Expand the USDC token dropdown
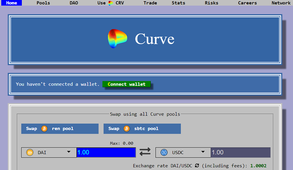The height and width of the screenshot is (170, 293). (x=183, y=152)
